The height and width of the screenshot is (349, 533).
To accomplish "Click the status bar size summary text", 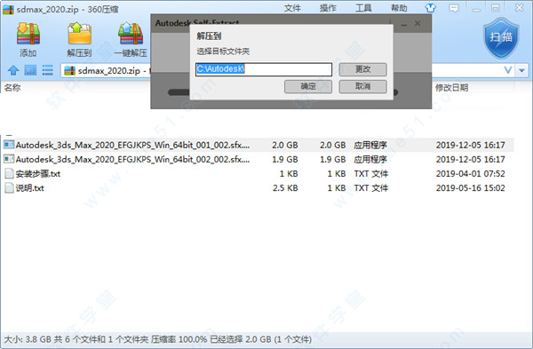I will click(157, 339).
